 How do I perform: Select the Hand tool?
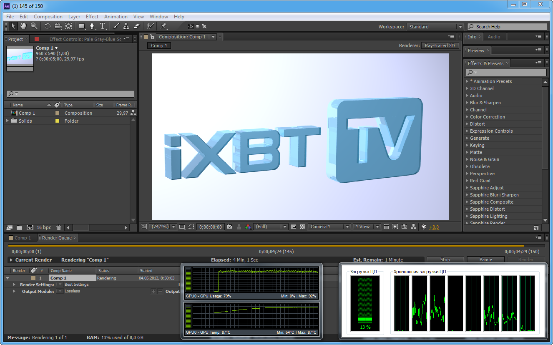23,26
